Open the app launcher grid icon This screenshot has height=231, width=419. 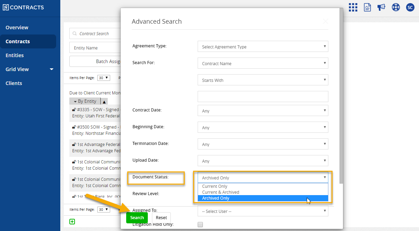tap(353, 7)
